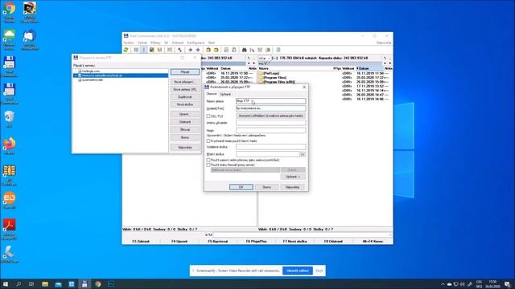Click the blue share-stop button in notification bar
Screen dimensions: 515x289
tap(298, 271)
